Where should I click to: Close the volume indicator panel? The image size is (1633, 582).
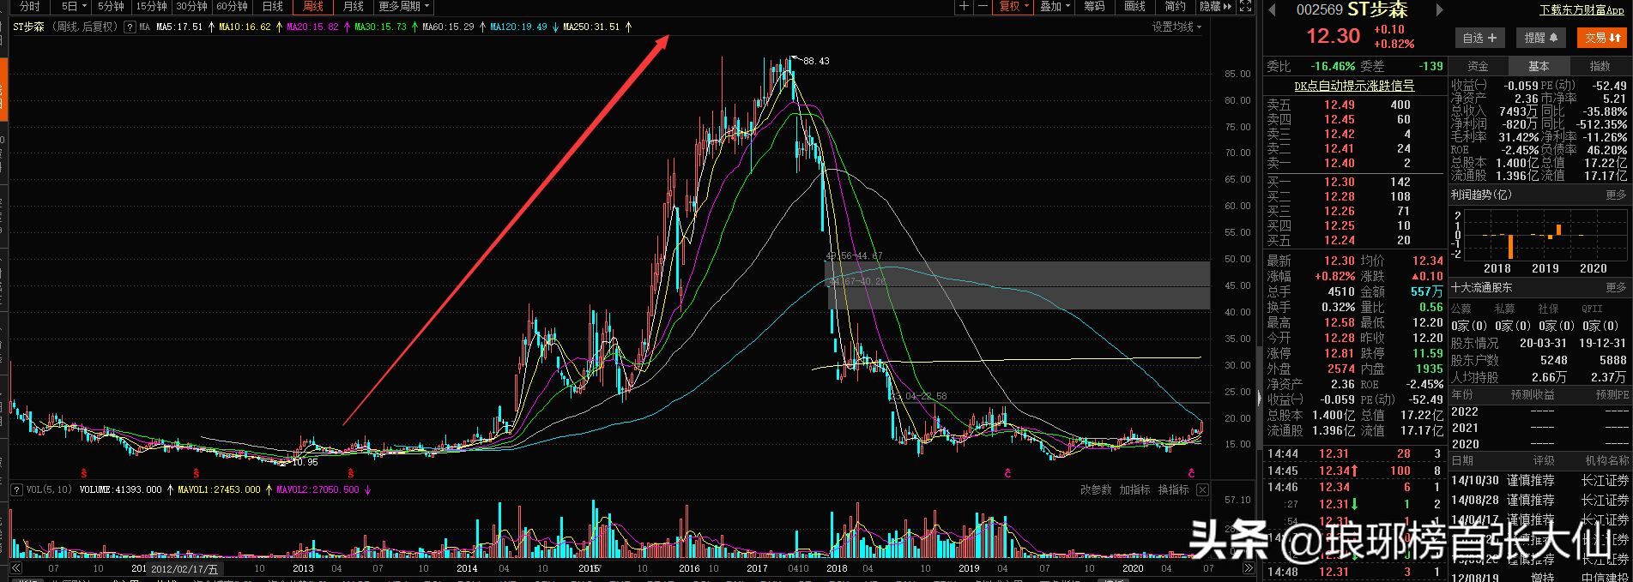click(x=1202, y=490)
